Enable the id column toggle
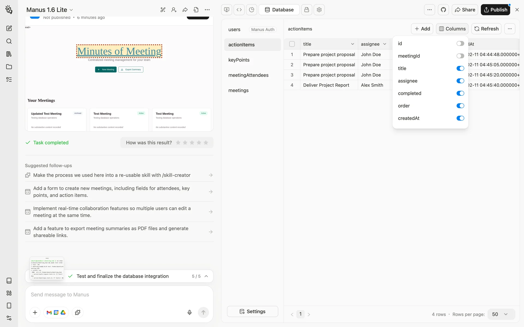Viewport: 524px width, 327px height. [460, 44]
